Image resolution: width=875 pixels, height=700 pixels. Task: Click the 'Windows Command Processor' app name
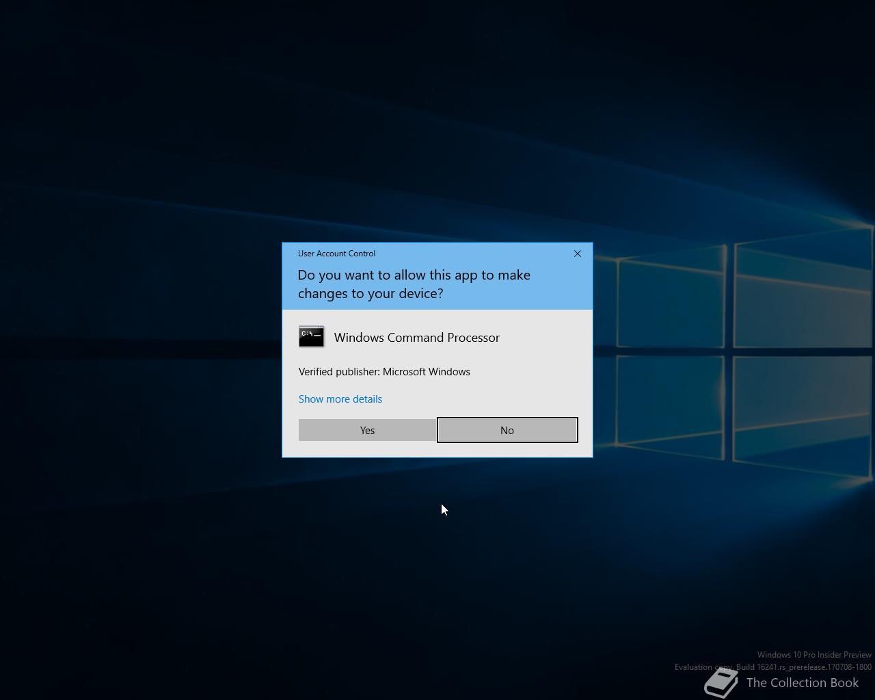[417, 338]
